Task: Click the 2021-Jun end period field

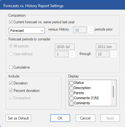Action: (106, 47)
